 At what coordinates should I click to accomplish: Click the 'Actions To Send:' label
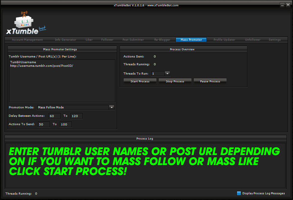coord(22,124)
